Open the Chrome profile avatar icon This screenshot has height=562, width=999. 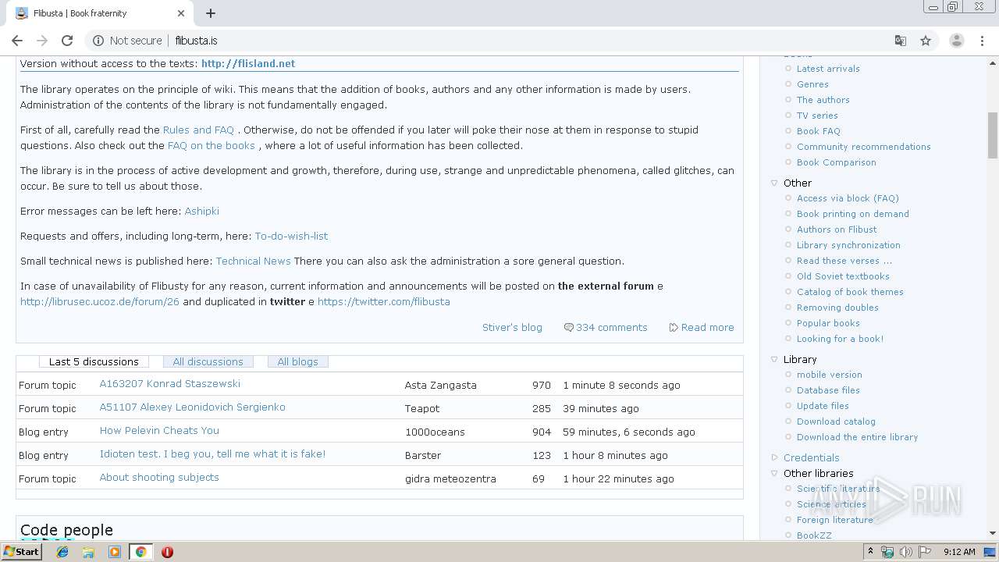pyautogui.click(x=956, y=41)
